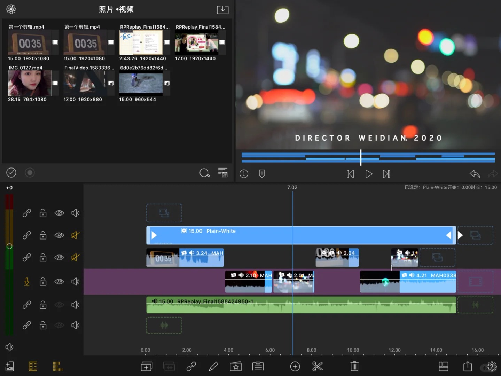Image resolution: width=501 pixels, height=376 pixels.
Task: Expand the library sort list options
Action: pyautogui.click(x=222, y=173)
